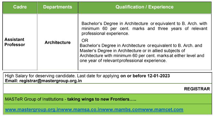213x116 pixels.
Task: Click the deadline date 12-01-2023
Action: [x=159, y=76]
